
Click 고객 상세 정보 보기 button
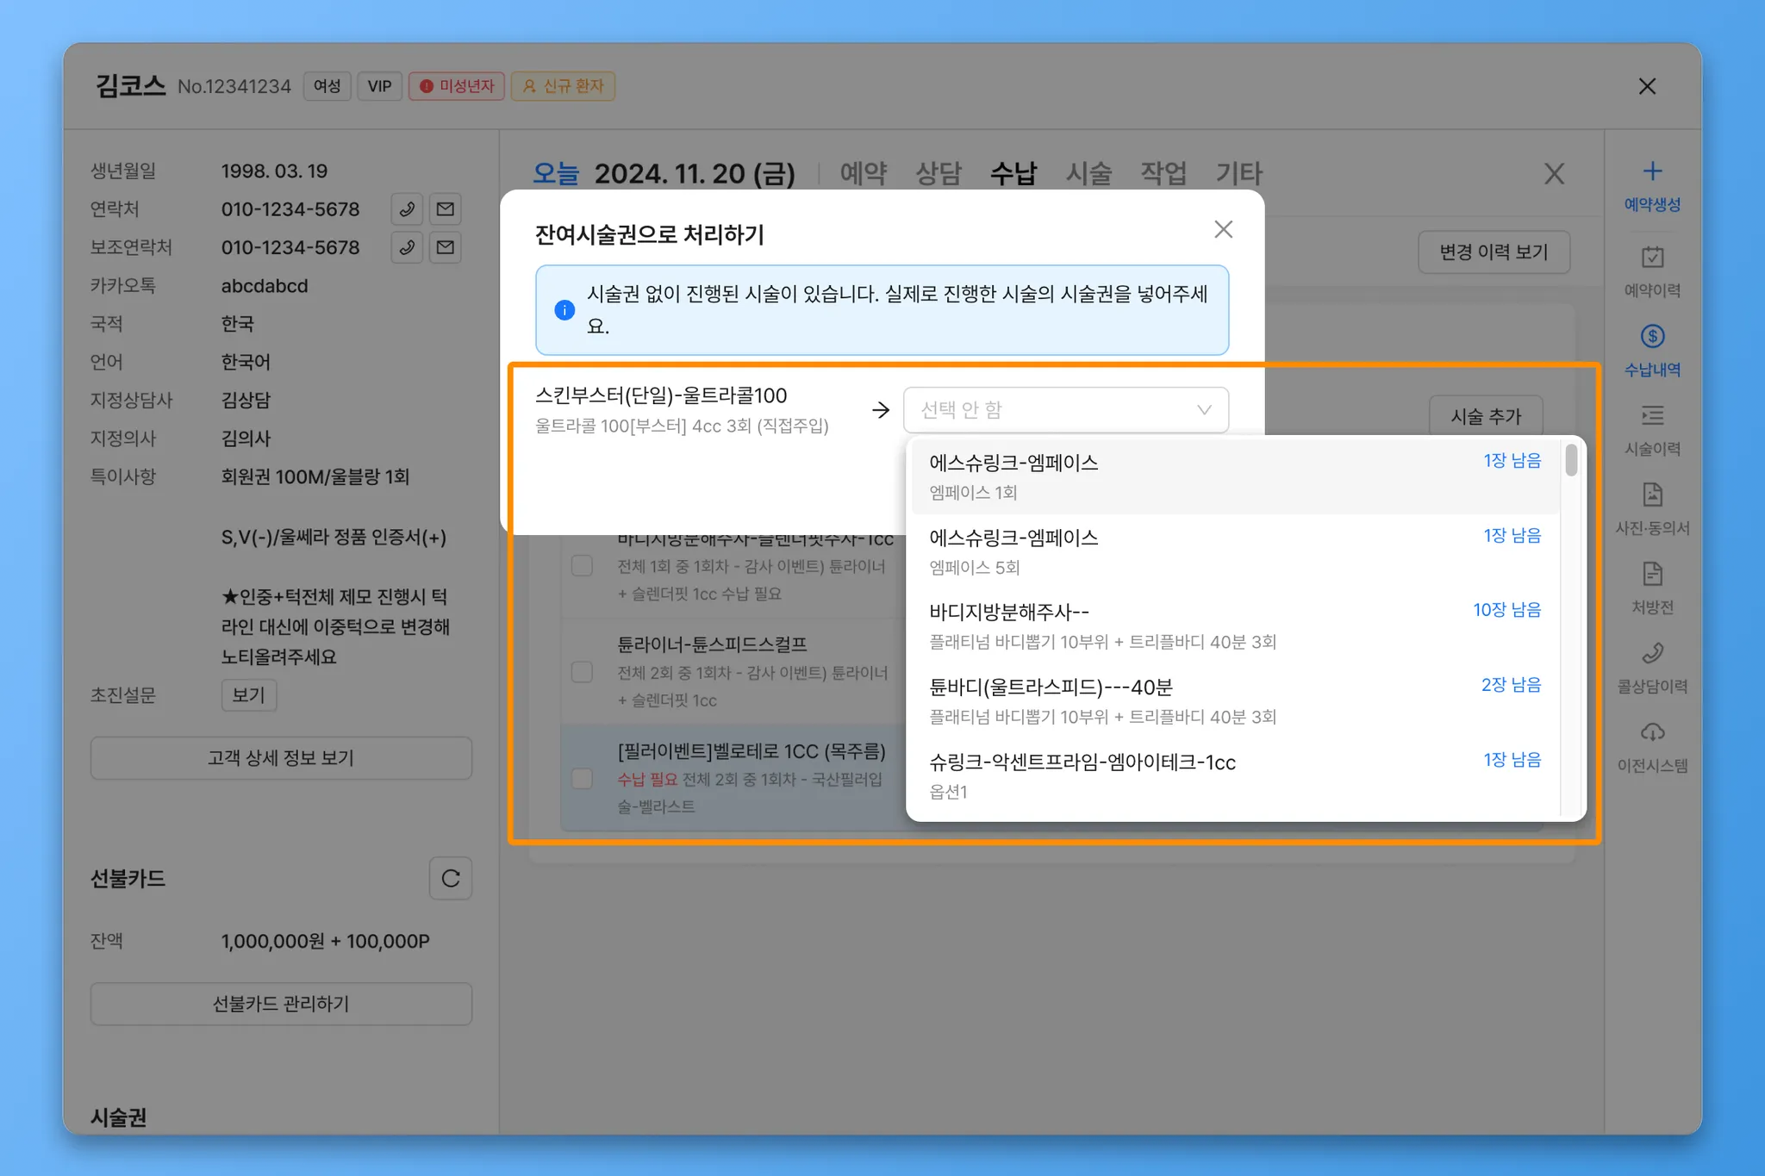[x=281, y=758]
